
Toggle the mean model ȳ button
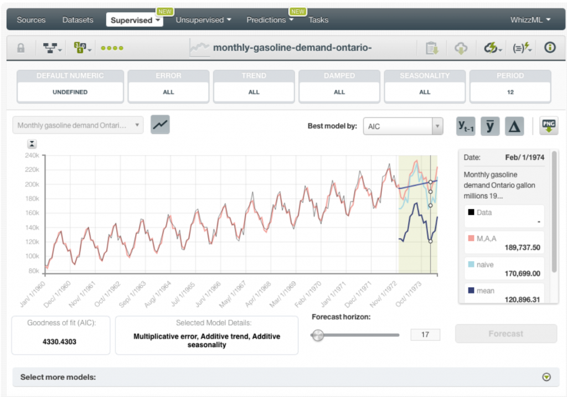point(490,126)
